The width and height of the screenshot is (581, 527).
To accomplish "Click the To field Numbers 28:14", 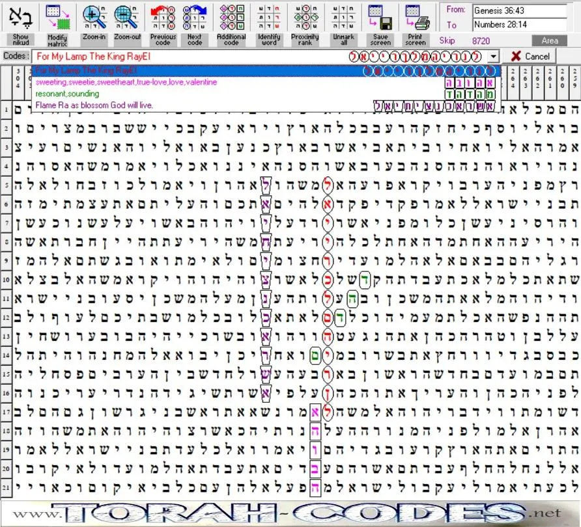I will point(520,25).
